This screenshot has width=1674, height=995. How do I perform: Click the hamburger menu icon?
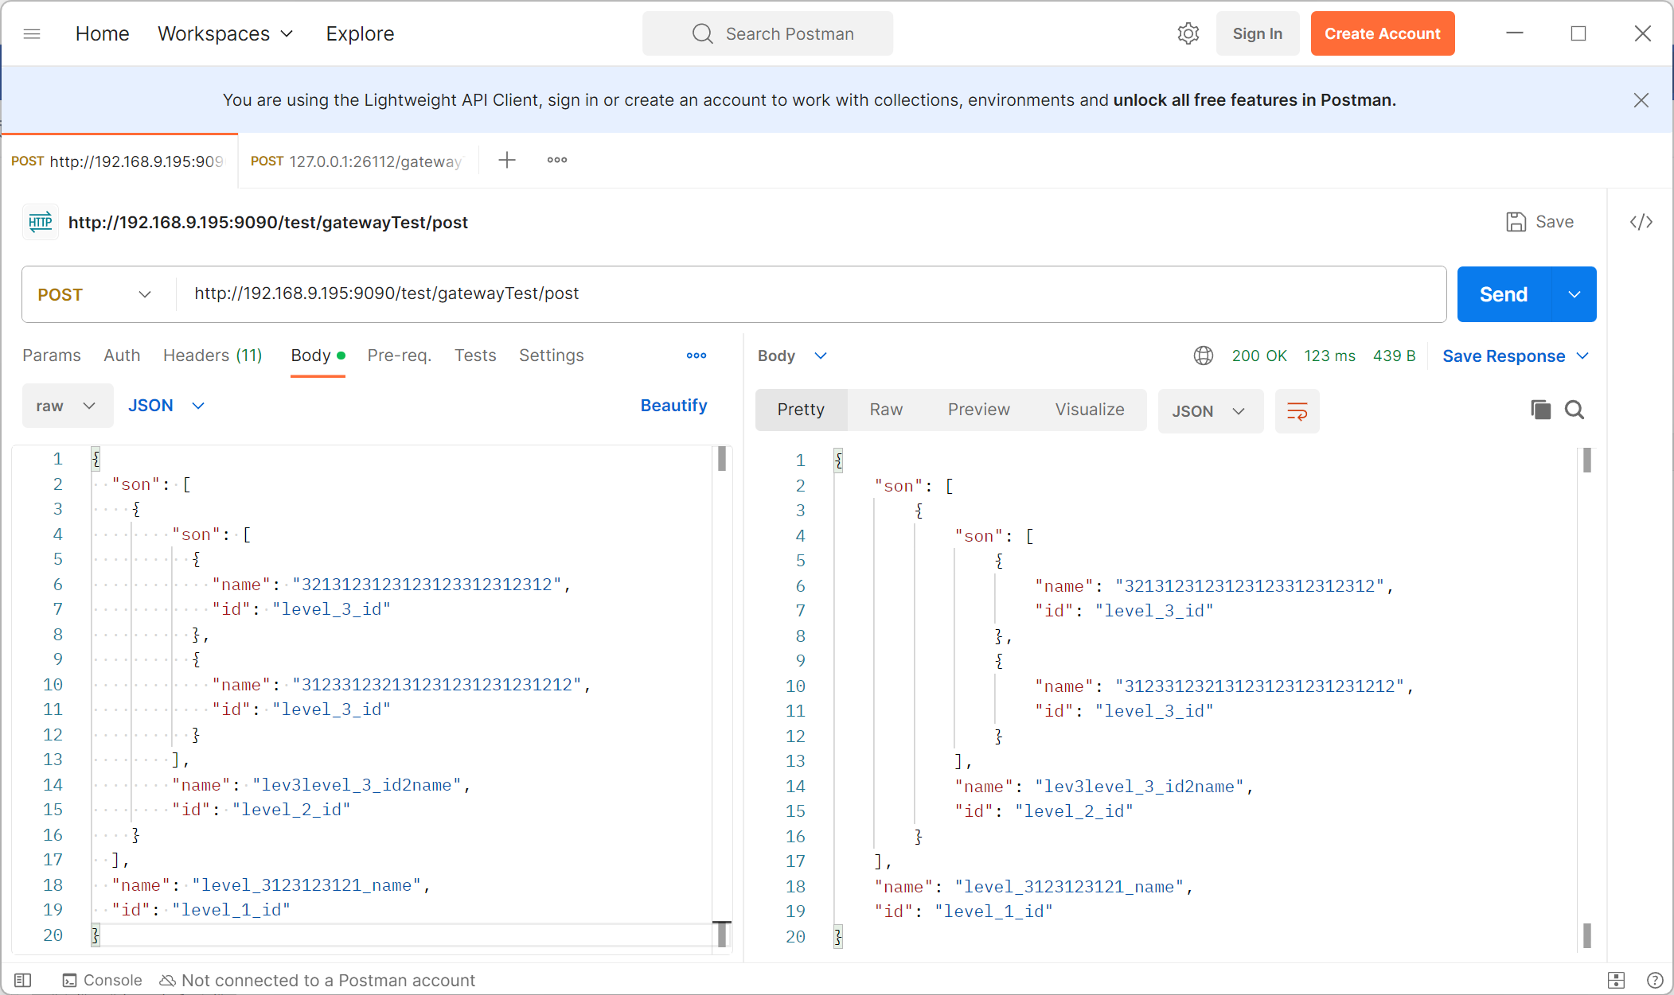(32, 33)
